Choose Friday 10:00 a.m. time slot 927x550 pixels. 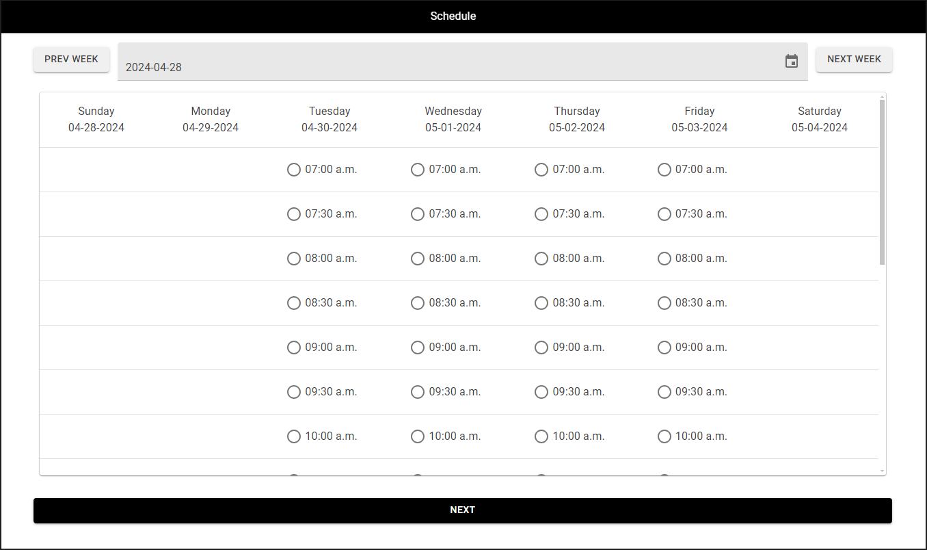664,436
